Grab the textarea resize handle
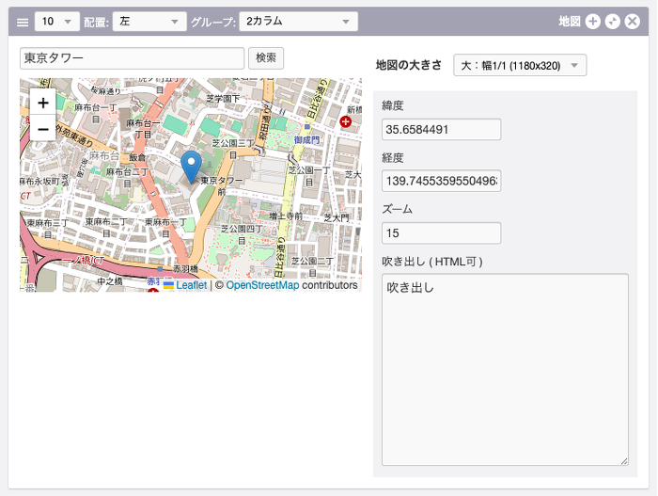This screenshot has width=658, height=496. click(624, 461)
